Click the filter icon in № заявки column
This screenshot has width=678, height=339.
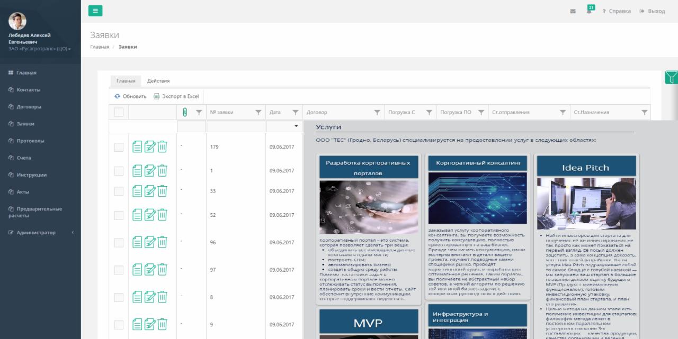pyautogui.click(x=258, y=112)
